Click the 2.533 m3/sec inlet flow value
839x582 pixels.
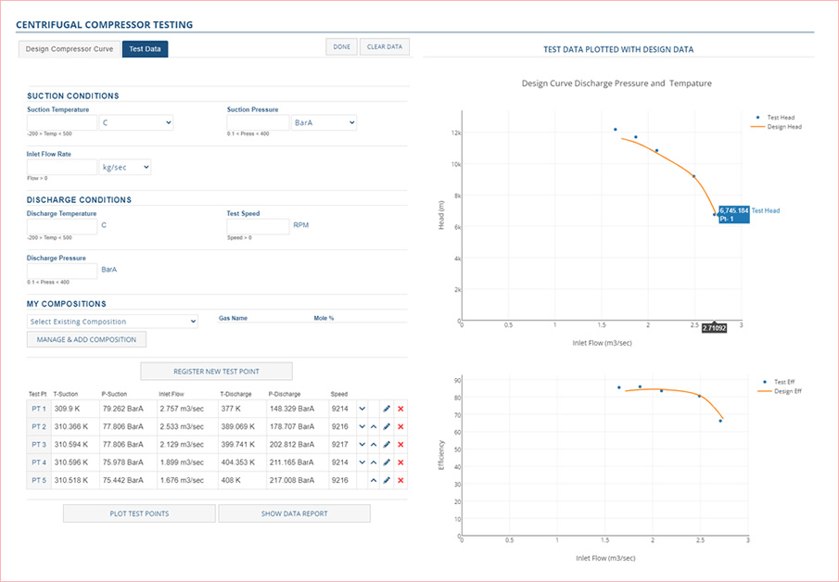tap(182, 427)
